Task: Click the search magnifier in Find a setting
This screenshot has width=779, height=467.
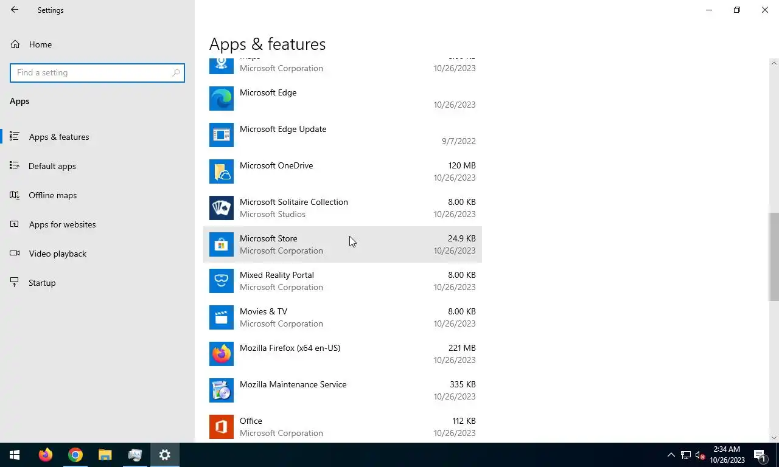Action: 176,72
